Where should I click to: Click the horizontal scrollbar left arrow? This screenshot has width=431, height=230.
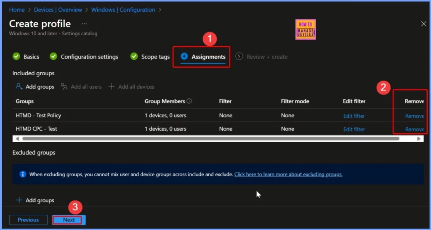(17, 138)
